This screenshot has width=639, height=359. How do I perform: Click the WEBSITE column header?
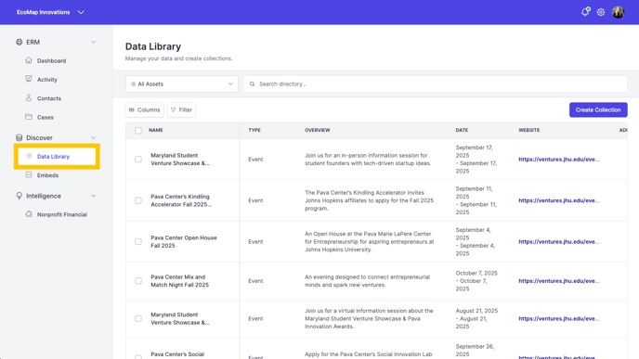pos(529,130)
